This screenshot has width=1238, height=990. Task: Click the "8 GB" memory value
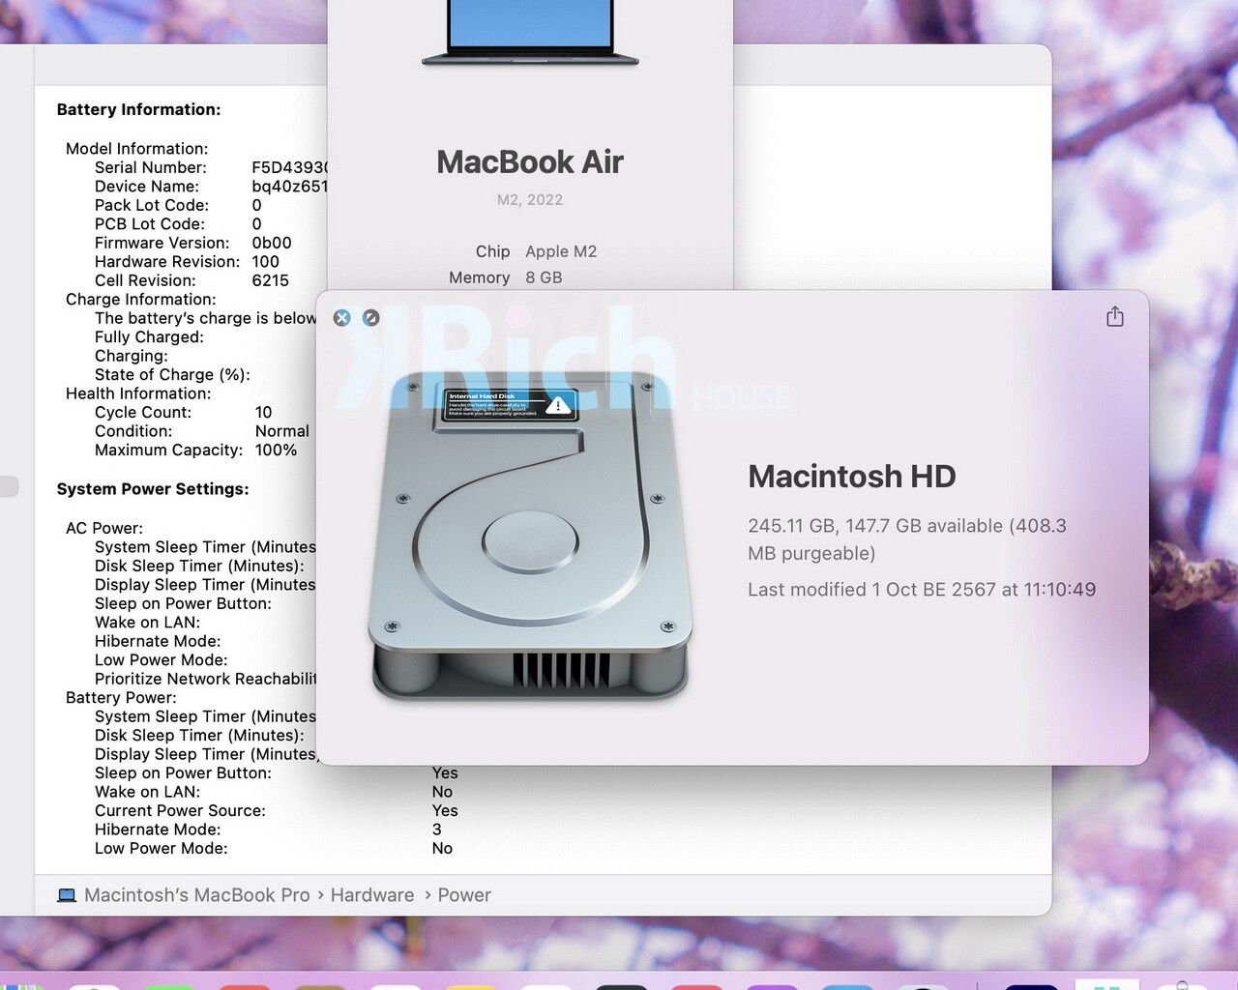(x=544, y=277)
